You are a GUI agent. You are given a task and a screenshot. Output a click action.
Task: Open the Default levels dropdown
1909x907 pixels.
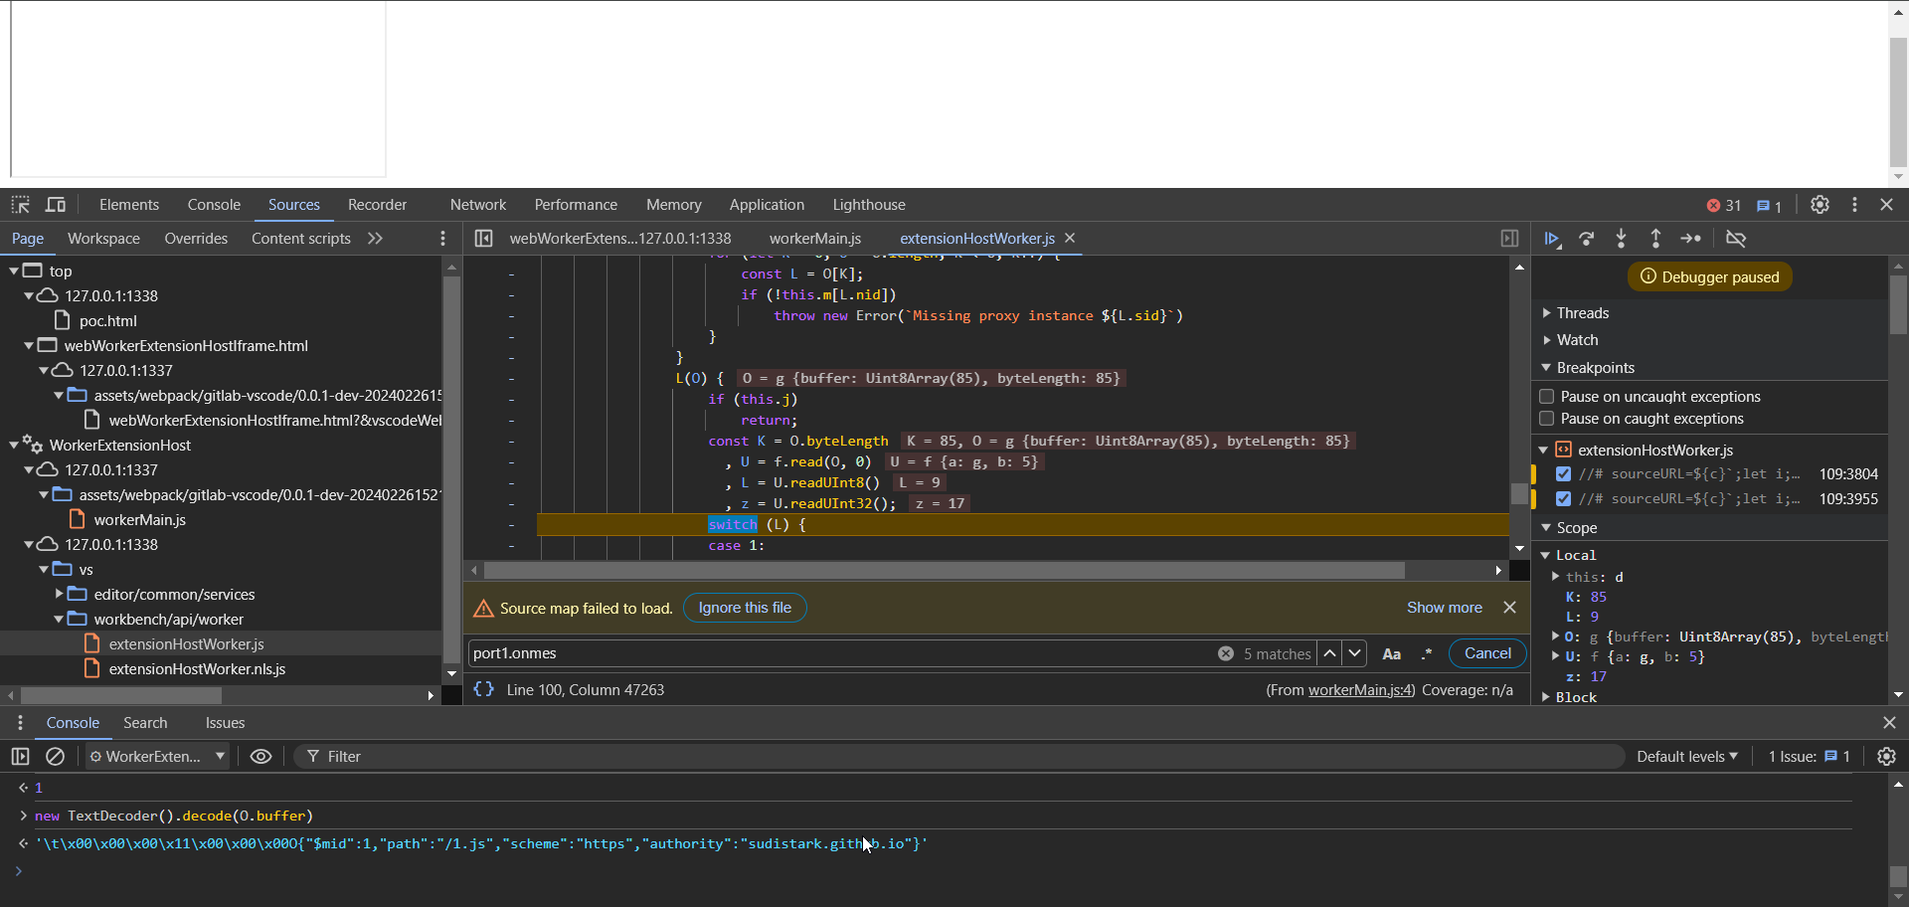pos(1687,757)
